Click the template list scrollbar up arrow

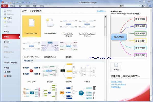105,17
